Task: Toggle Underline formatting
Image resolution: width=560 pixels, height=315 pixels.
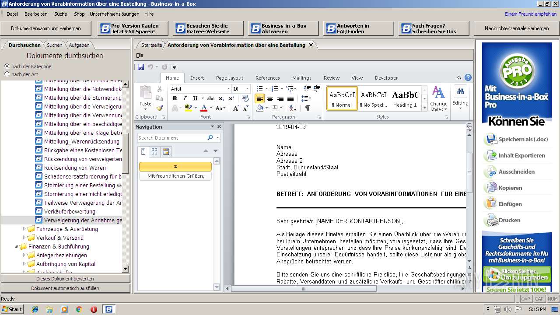Action: point(195,98)
